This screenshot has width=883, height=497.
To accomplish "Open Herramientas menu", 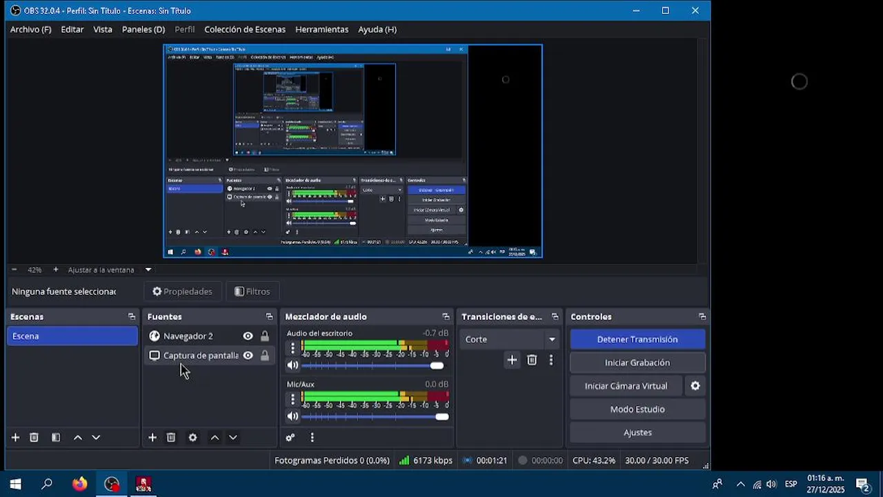I will [321, 30].
